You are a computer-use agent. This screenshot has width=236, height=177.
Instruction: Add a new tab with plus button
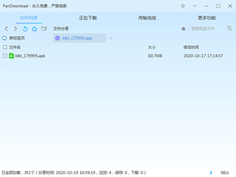[x=111, y=38]
